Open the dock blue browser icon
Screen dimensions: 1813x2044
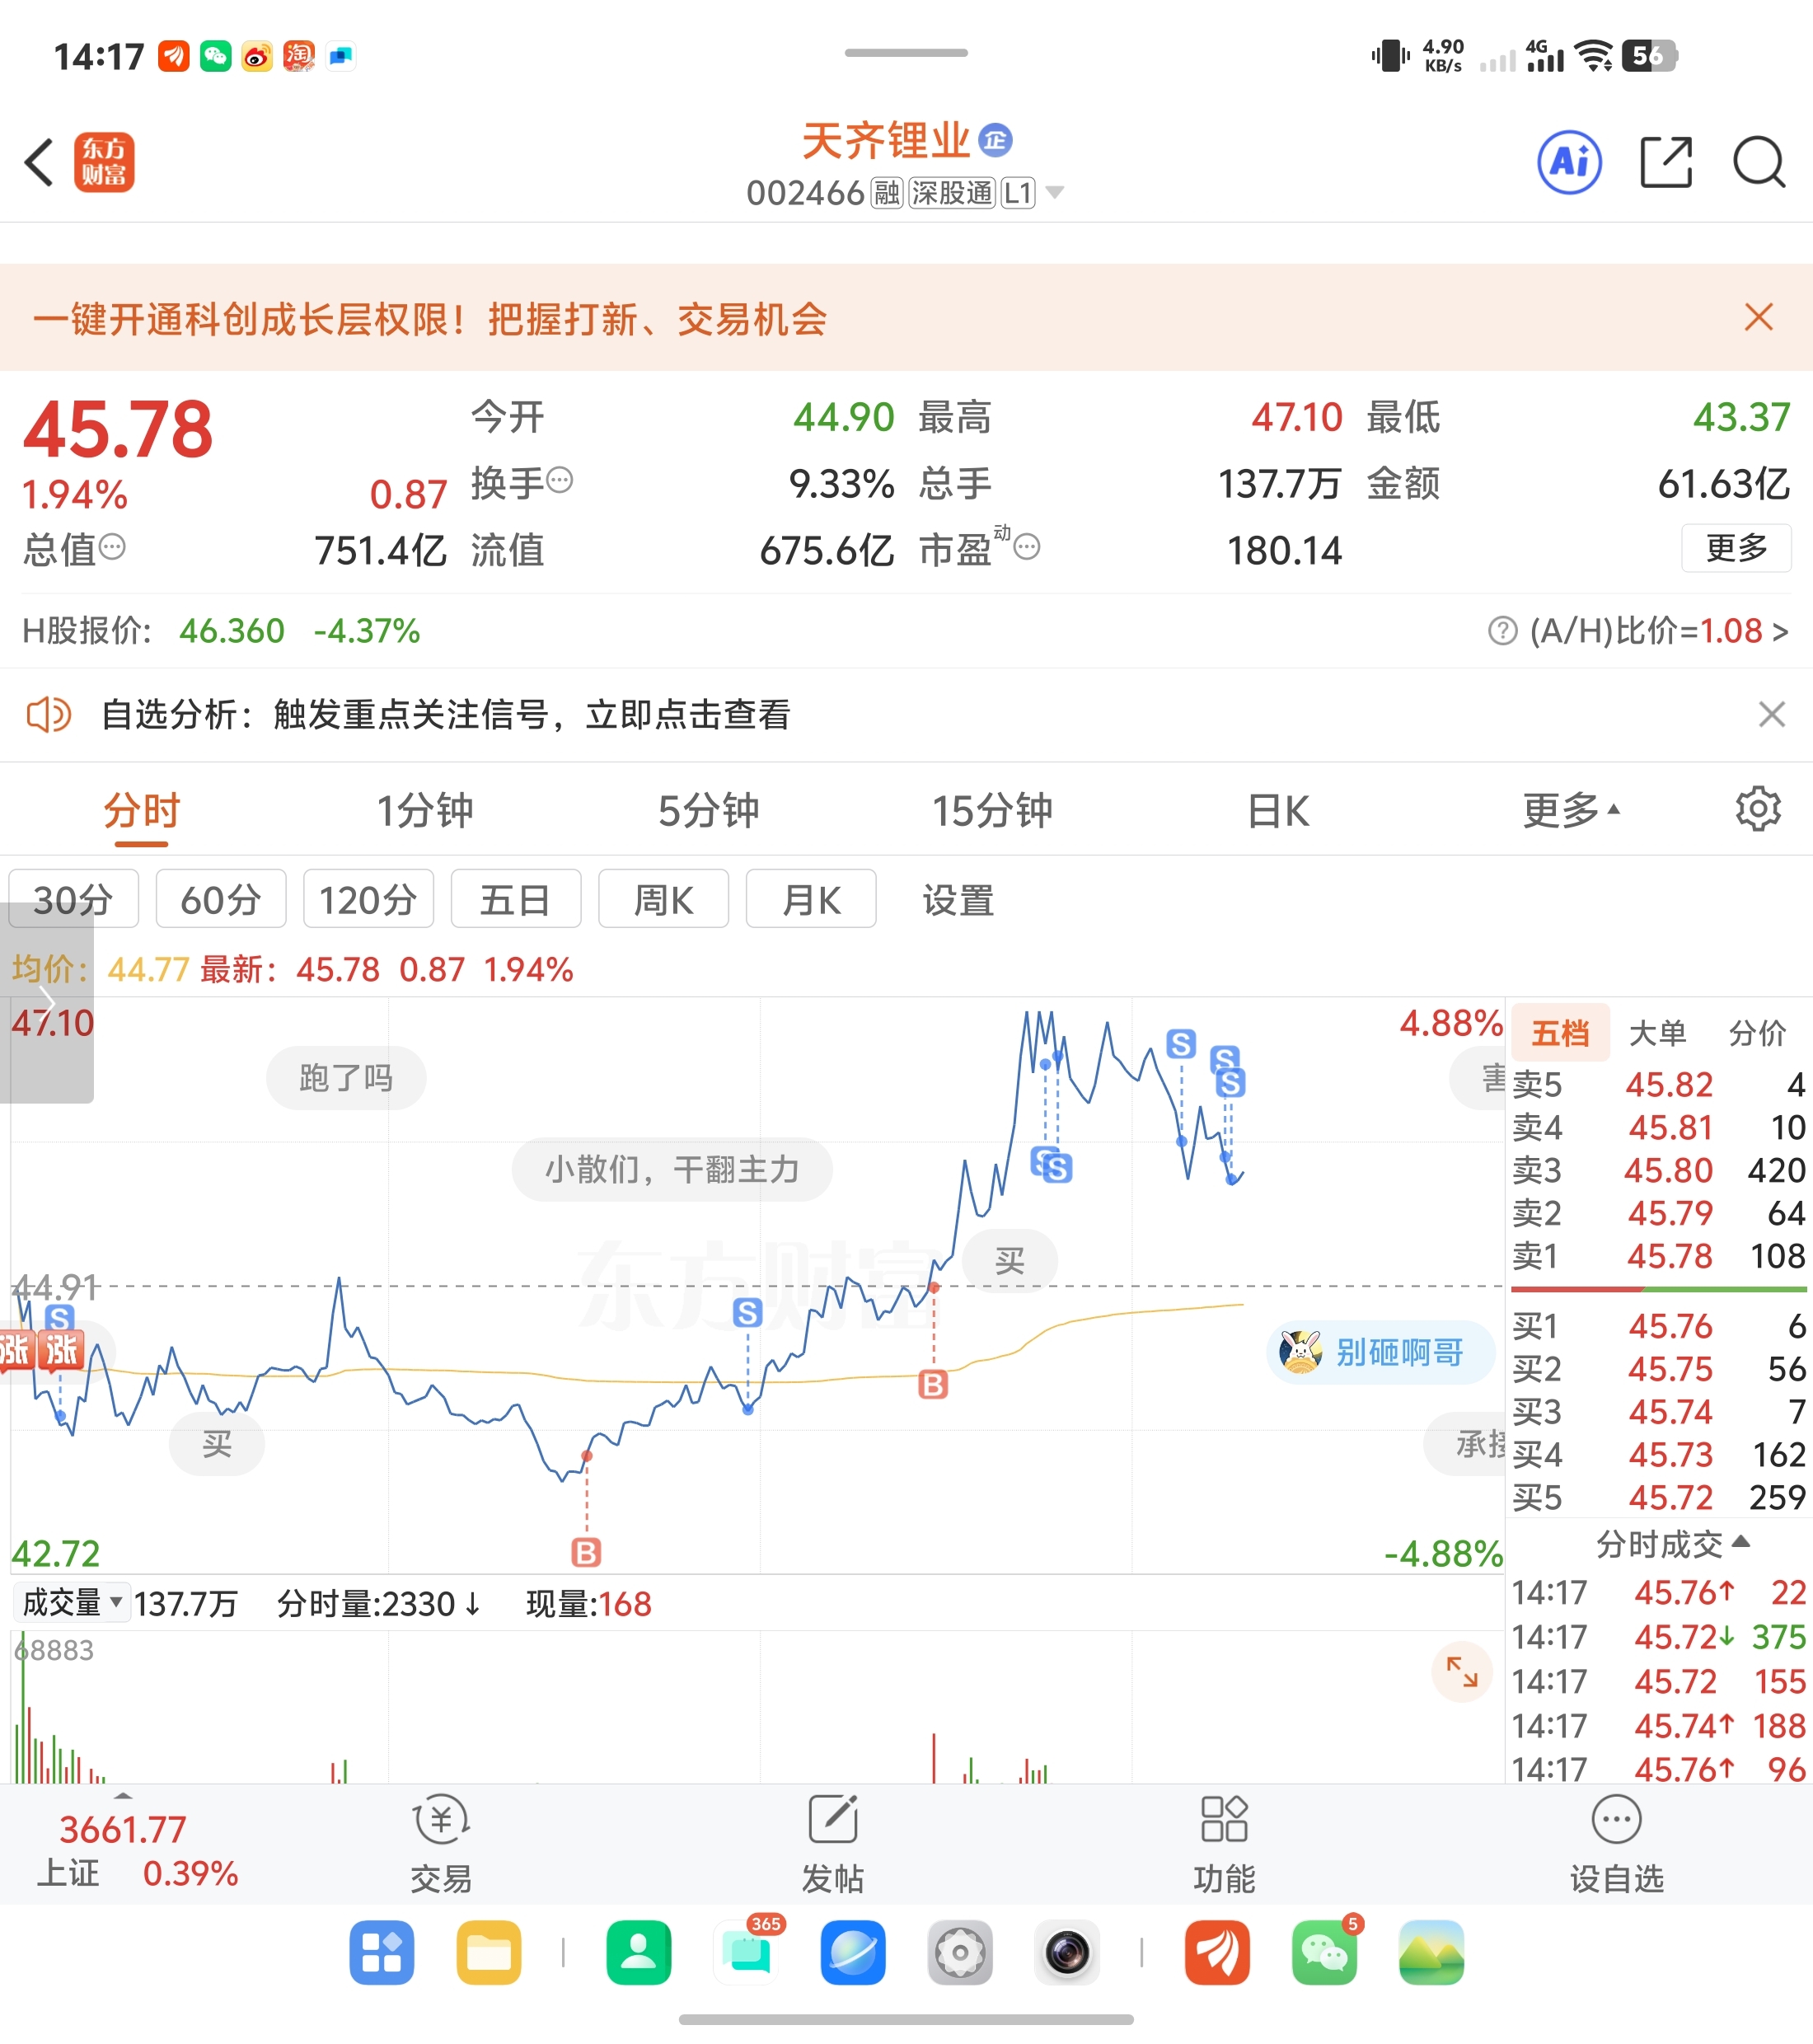pyautogui.click(x=852, y=1952)
